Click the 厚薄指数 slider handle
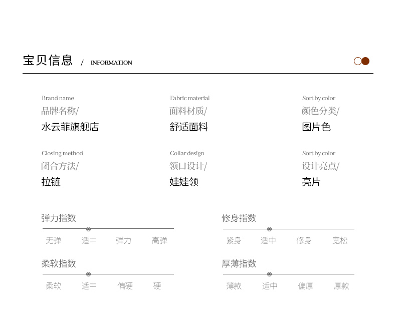 [x=270, y=274]
